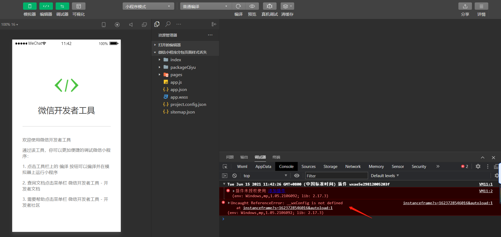Click the preview (预览) eye icon
This screenshot has height=237, width=501.
(x=252, y=6)
